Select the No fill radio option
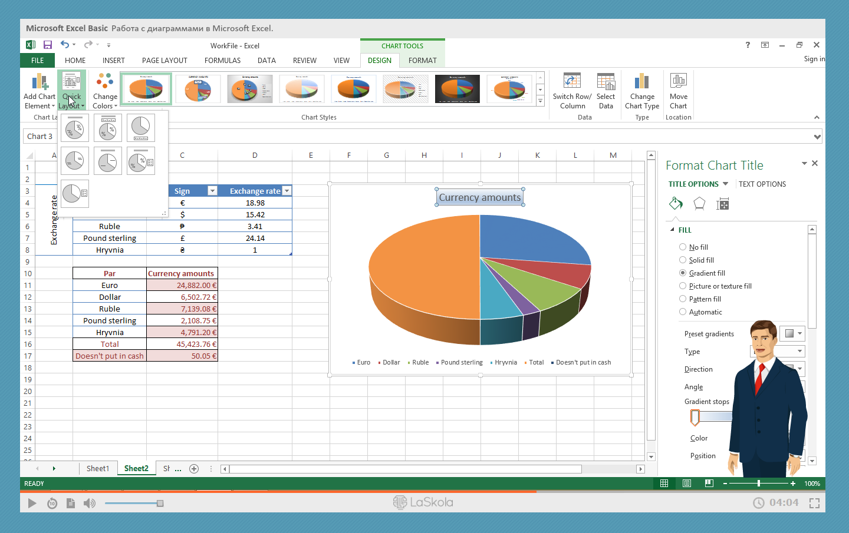Screen dimensions: 849x533 click(683, 247)
